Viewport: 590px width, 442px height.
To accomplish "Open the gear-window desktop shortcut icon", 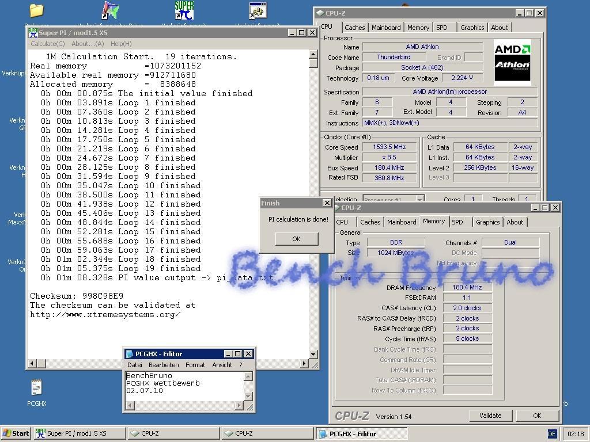I will click(x=258, y=10).
